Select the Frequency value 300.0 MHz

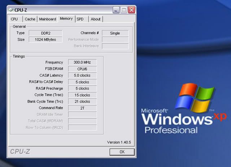tap(82, 62)
